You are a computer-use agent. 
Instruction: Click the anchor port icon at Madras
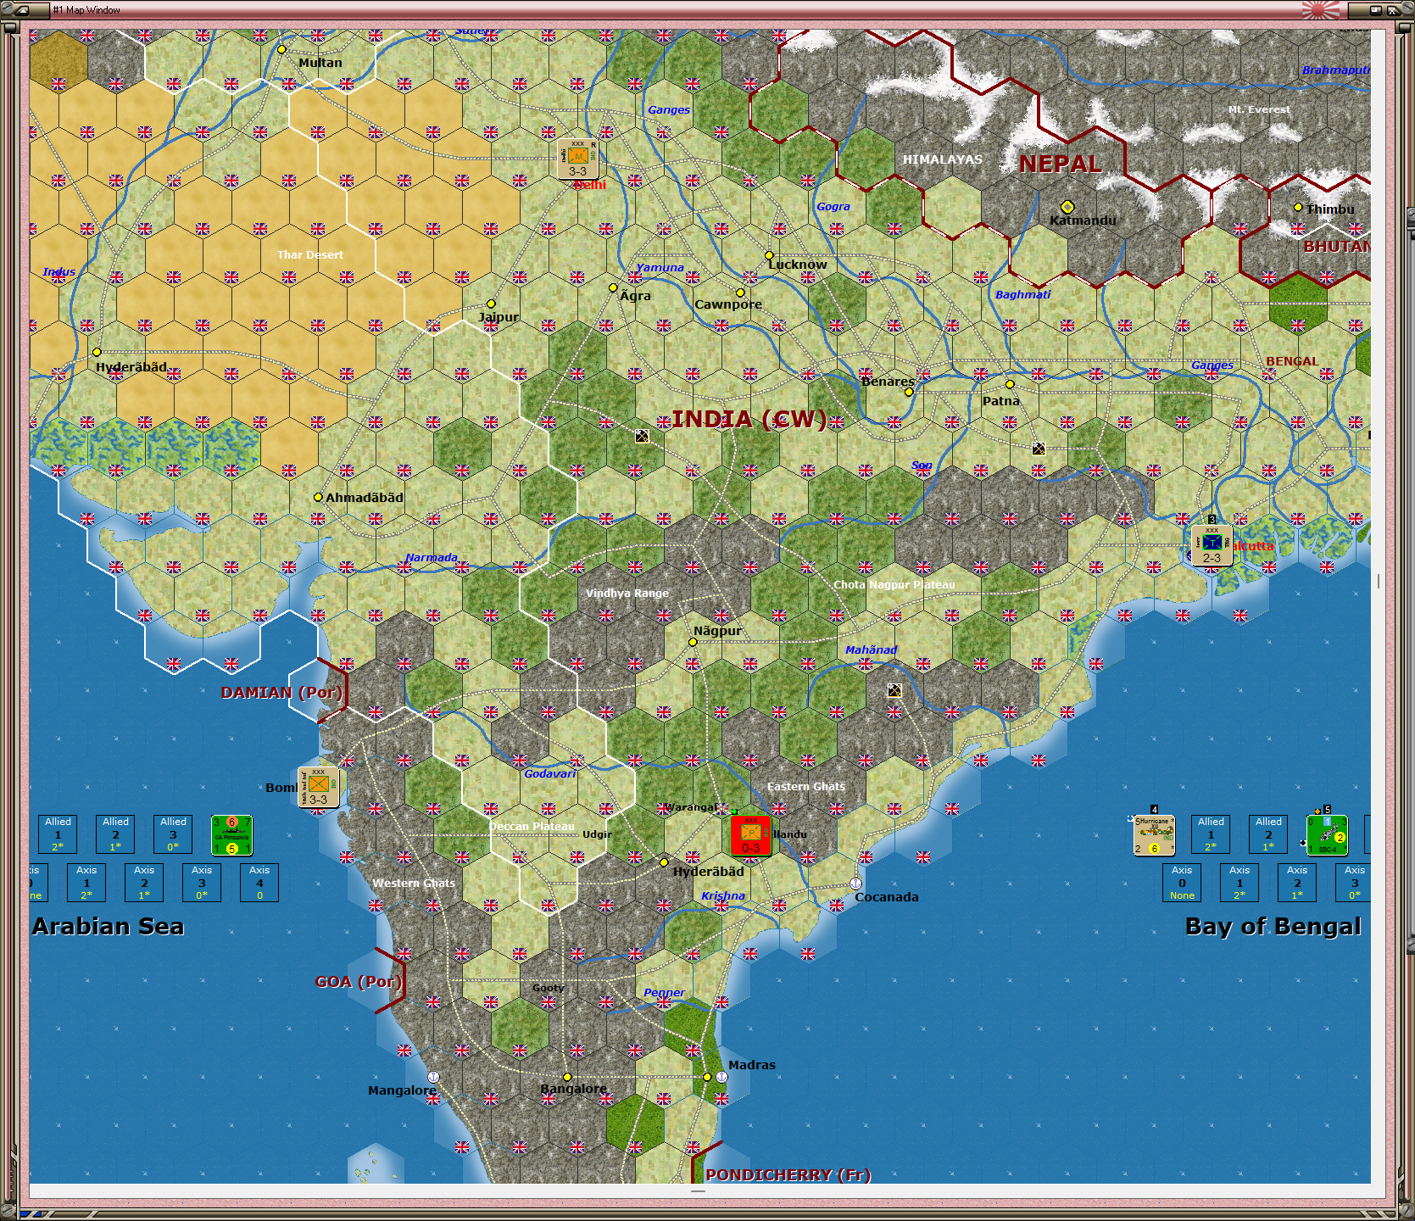click(x=720, y=1075)
